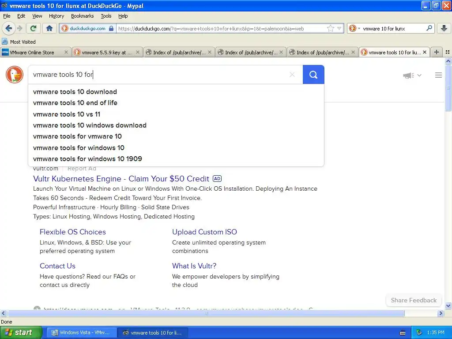Open the megaphone feedback dropdown
Screen dimensions: 452x339
(412, 75)
